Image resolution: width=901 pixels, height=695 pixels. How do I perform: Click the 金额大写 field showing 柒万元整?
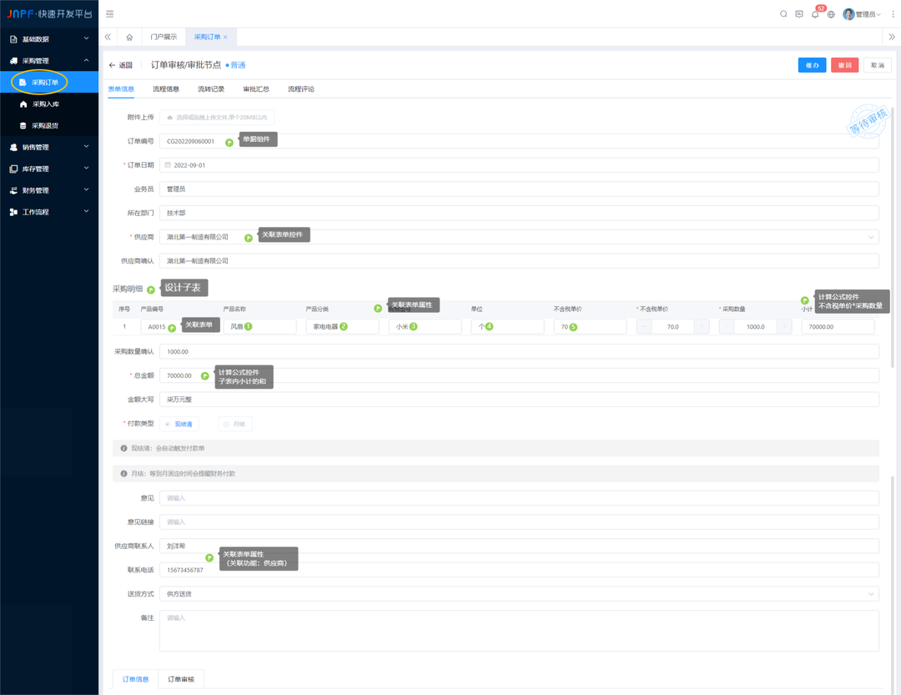coord(519,399)
